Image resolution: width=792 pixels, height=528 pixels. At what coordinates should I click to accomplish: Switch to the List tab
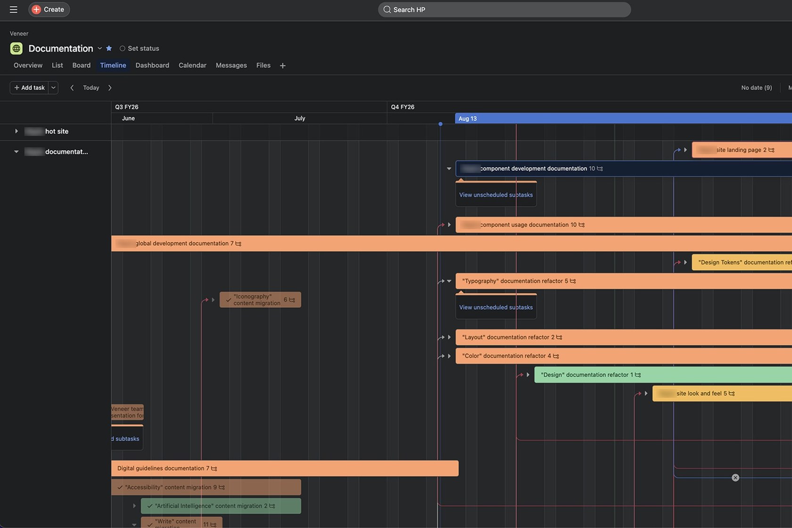(x=57, y=65)
